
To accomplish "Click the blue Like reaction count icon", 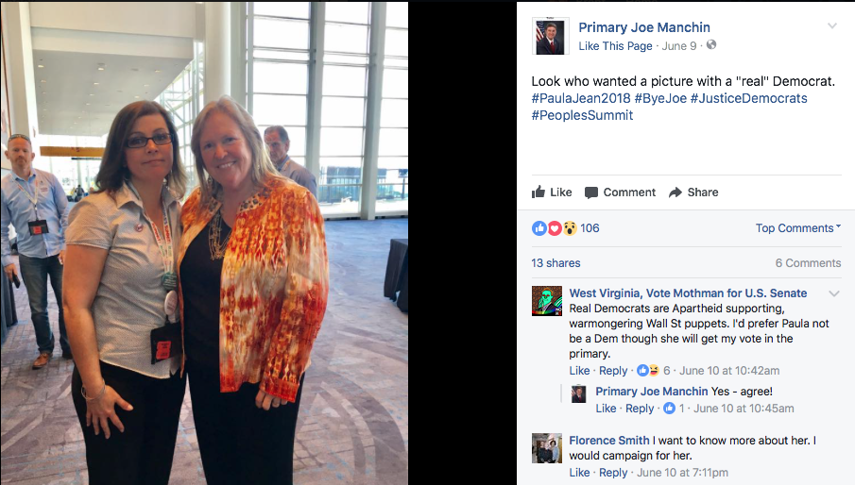I will tap(539, 228).
